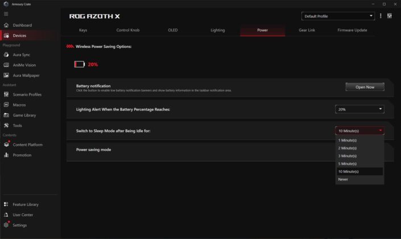Screen dimensions: 401x239
Task: Click the red battery level icon
Action: tap(79, 64)
